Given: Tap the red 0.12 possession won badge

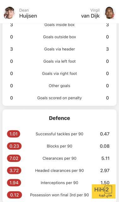Looking at the screenshot, I should (15, 195).
